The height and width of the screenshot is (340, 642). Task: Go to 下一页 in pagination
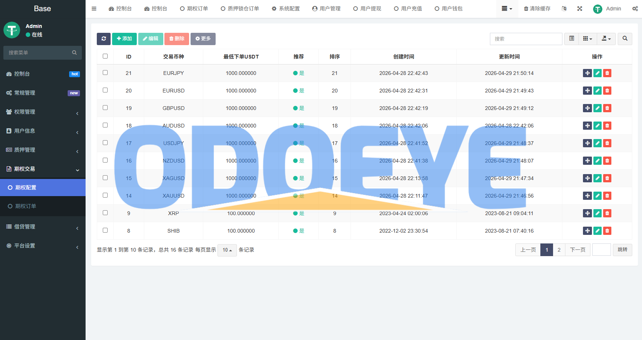pos(578,250)
